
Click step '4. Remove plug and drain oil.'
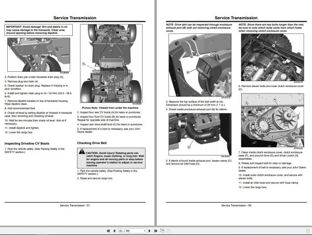click(x=21, y=82)
